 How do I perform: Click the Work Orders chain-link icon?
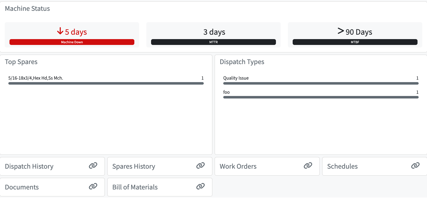[x=308, y=166]
